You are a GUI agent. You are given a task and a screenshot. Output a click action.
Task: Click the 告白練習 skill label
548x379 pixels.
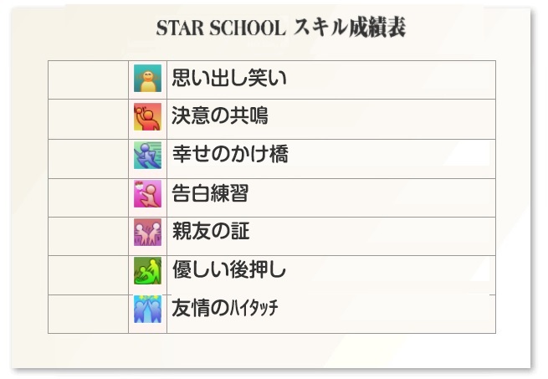(x=210, y=193)
